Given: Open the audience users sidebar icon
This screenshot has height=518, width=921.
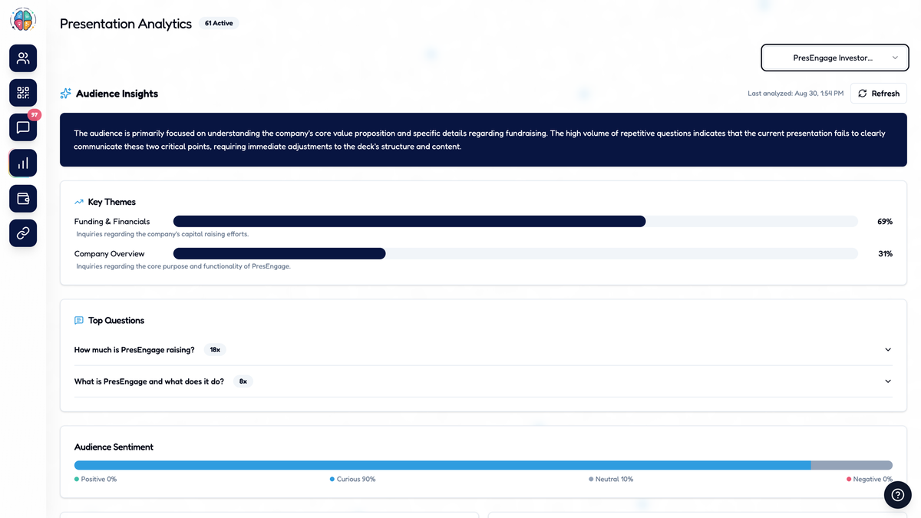Looking at the screenshot, I should (x=23, y=58).
